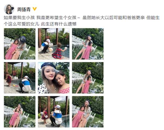The image size is (164, 130).
Task: Open top-middle photo by the pool with balloons
Action: pos(54,44)
